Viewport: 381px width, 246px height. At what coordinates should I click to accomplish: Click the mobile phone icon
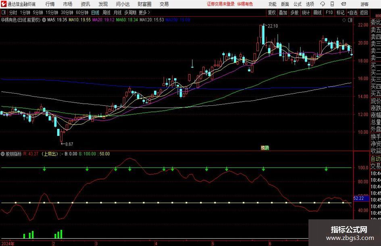click(332, 4)
